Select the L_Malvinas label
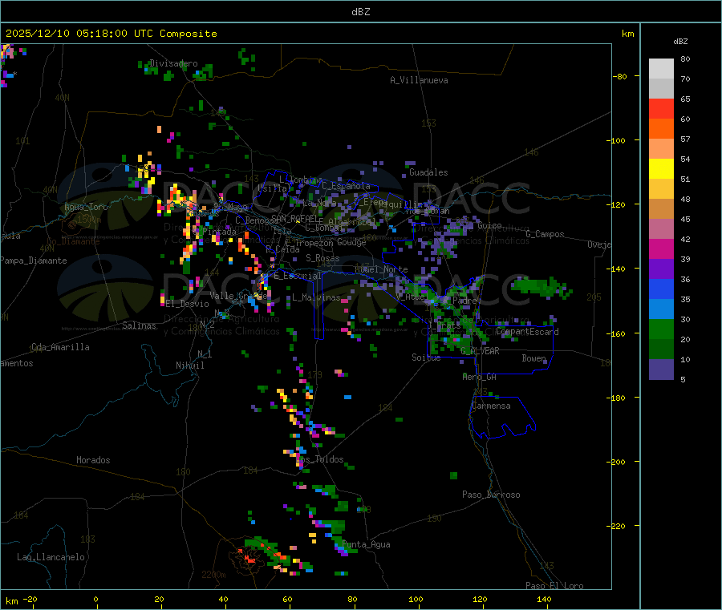 click(316, 297)
